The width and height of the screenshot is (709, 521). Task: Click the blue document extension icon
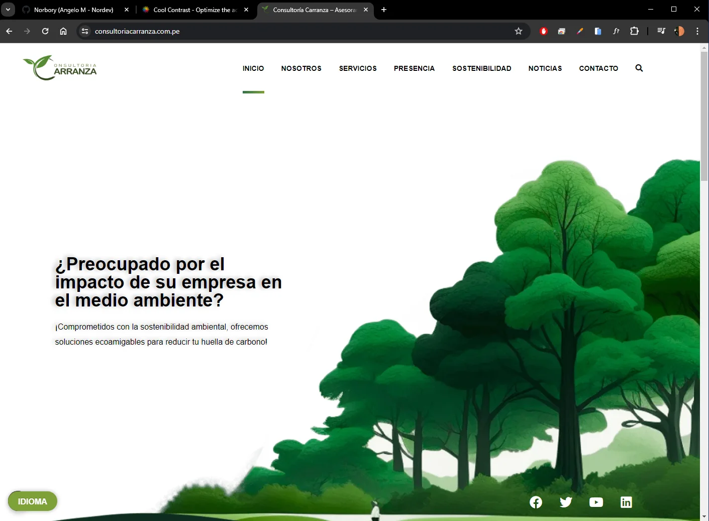coord(598,31)
